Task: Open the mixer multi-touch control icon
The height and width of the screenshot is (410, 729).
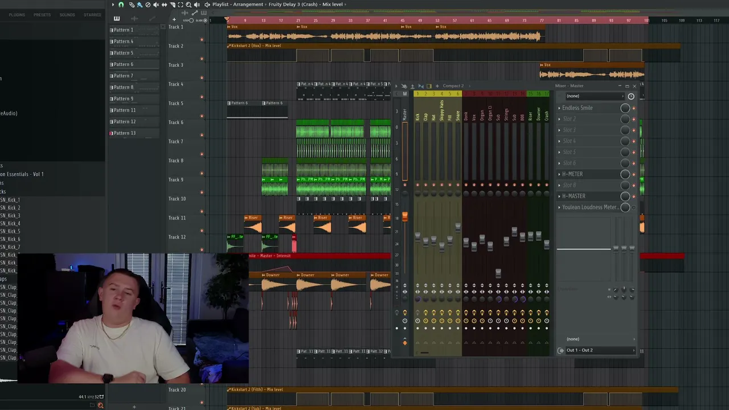Action: tap(404, 86)
